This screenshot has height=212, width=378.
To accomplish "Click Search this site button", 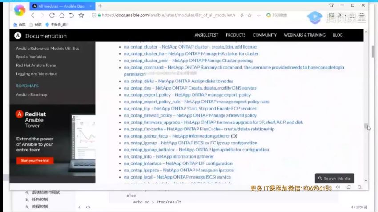I will pyautogui.click(x=334, y=179).
